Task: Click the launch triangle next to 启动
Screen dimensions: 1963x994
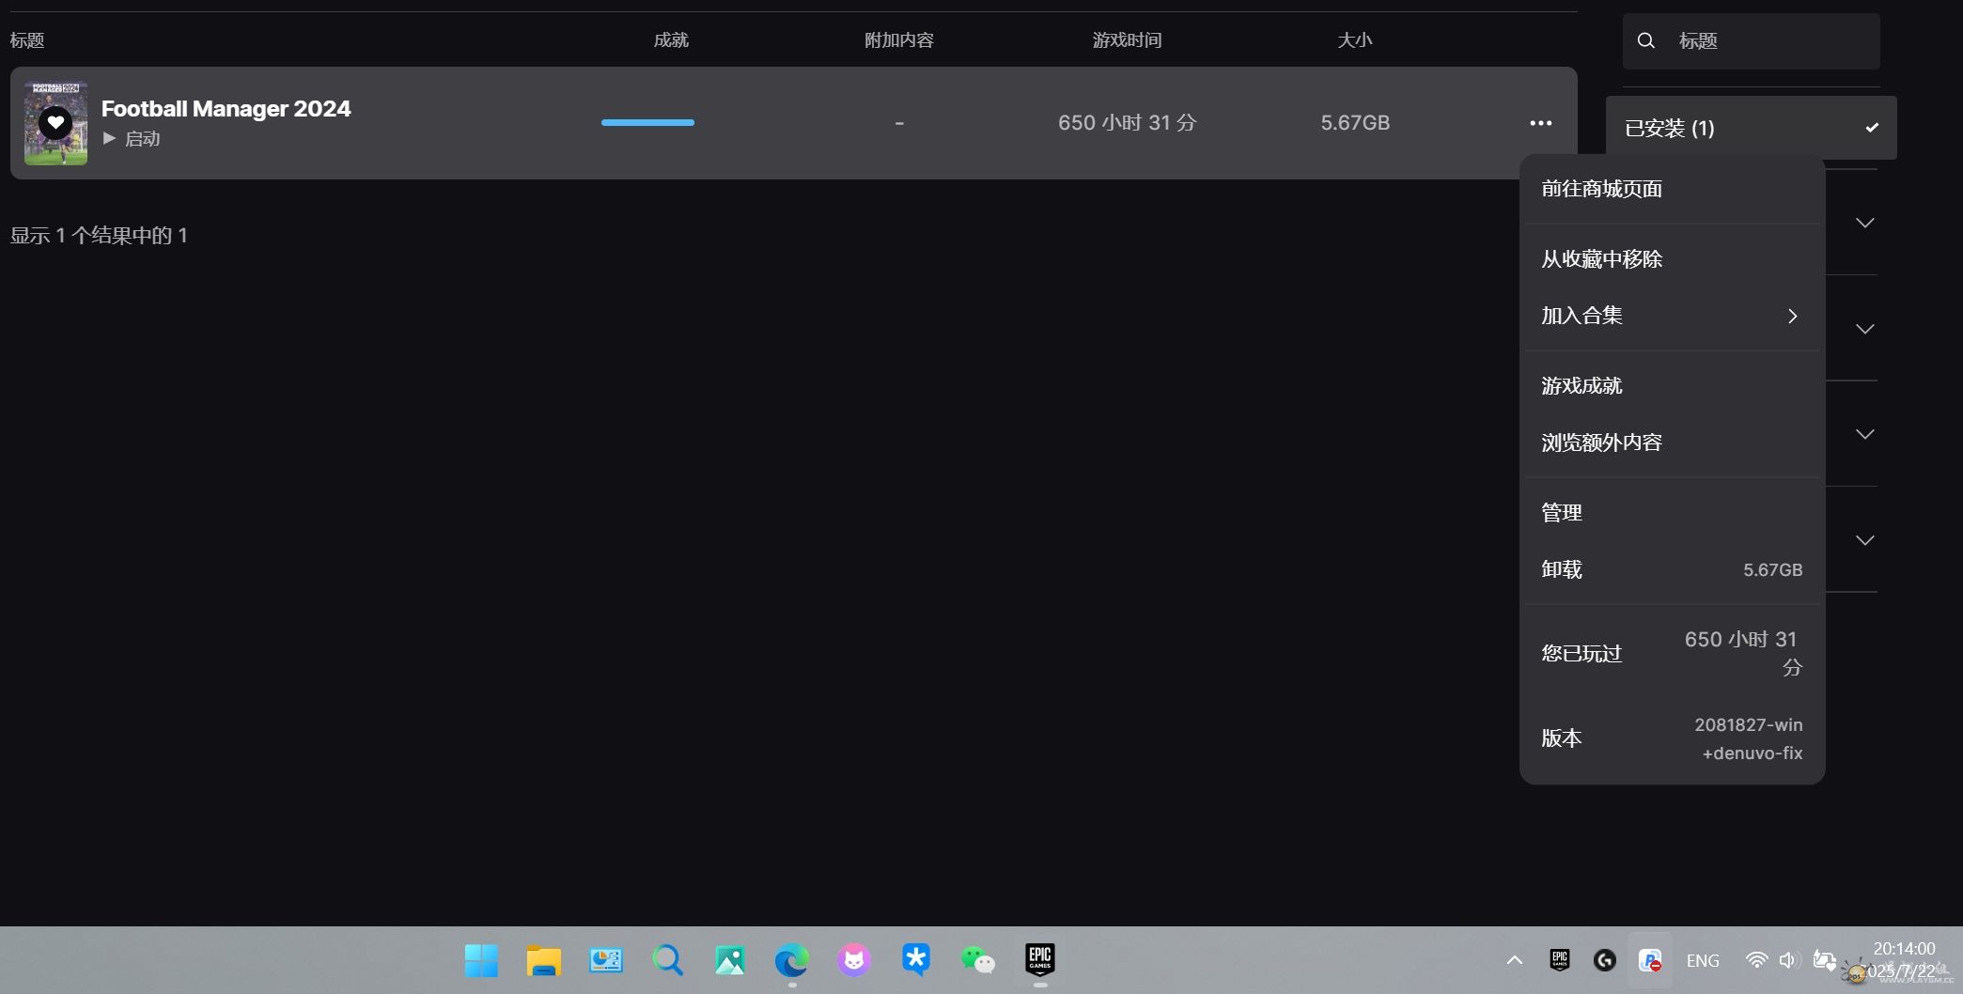Action: point(109,138)
